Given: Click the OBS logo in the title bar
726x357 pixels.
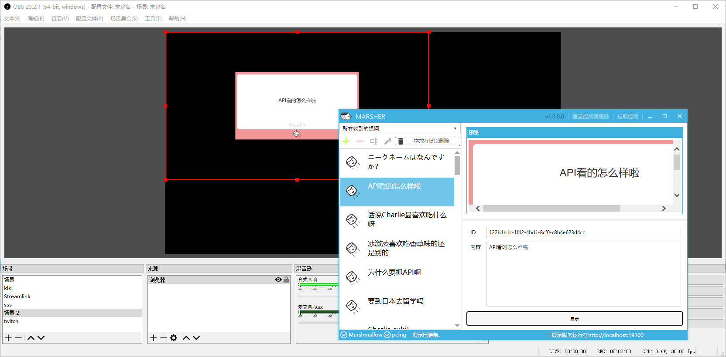Looking at the screenshot, I should click(x=7, y=7).
